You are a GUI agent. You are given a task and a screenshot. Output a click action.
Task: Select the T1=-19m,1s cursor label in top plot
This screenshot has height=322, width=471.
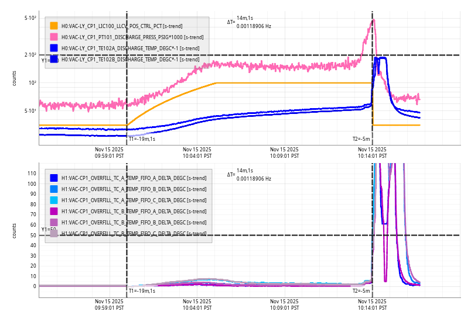(142, 139)
